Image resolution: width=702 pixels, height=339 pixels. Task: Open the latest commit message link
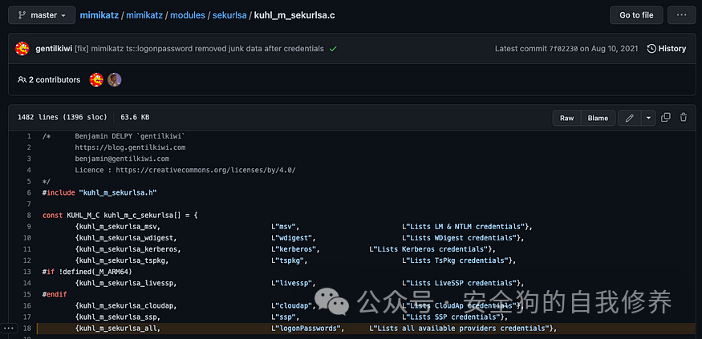click(x=199, y=48)
